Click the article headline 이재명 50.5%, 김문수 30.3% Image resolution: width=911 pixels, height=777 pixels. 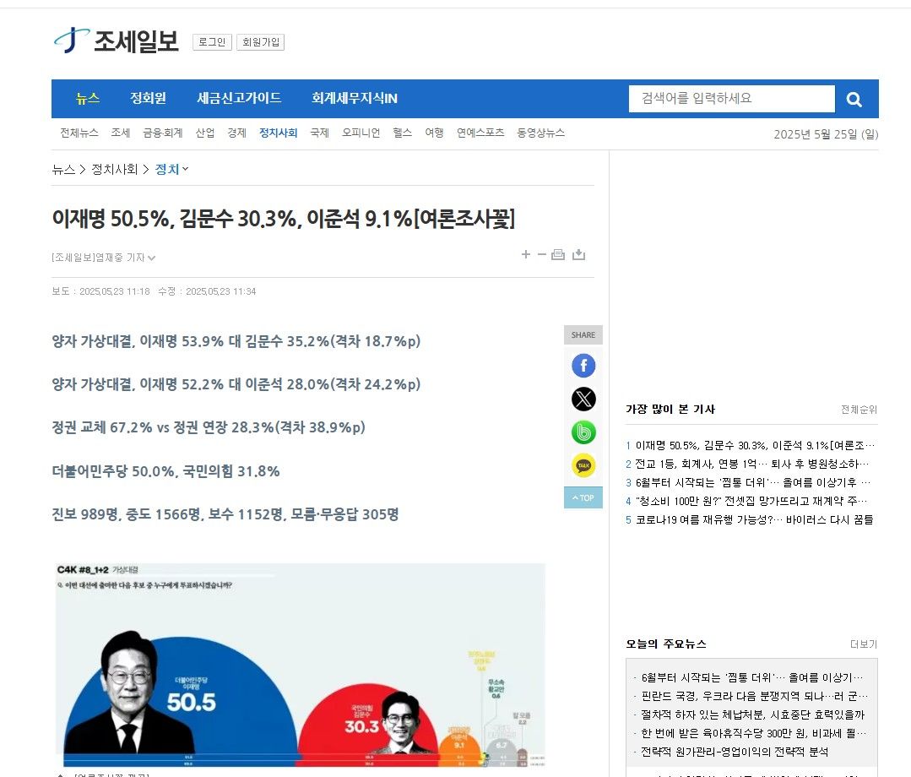284,219
